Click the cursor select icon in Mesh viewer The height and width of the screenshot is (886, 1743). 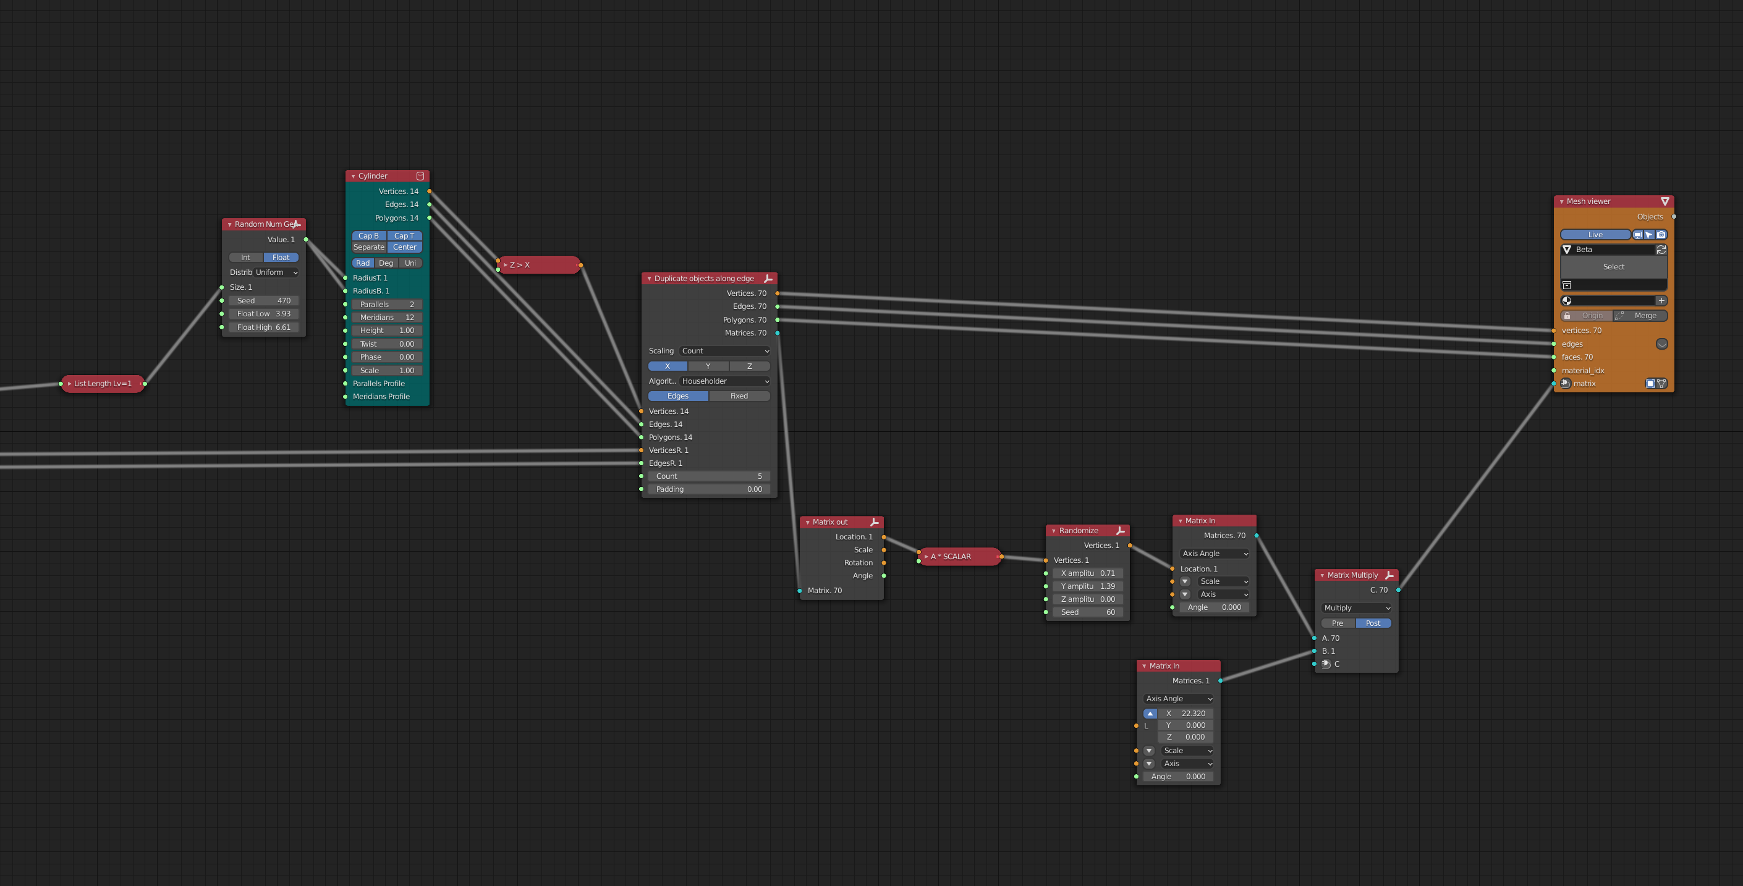tap(1649, 235)
